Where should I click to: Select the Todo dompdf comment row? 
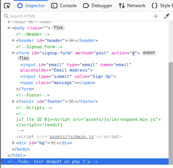pos(85,161)
